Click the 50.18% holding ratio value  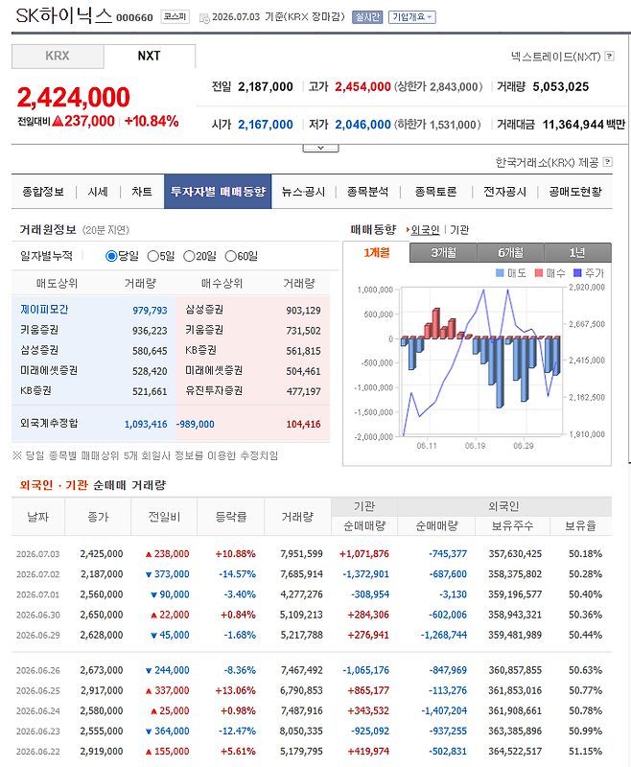coord(586,554)
